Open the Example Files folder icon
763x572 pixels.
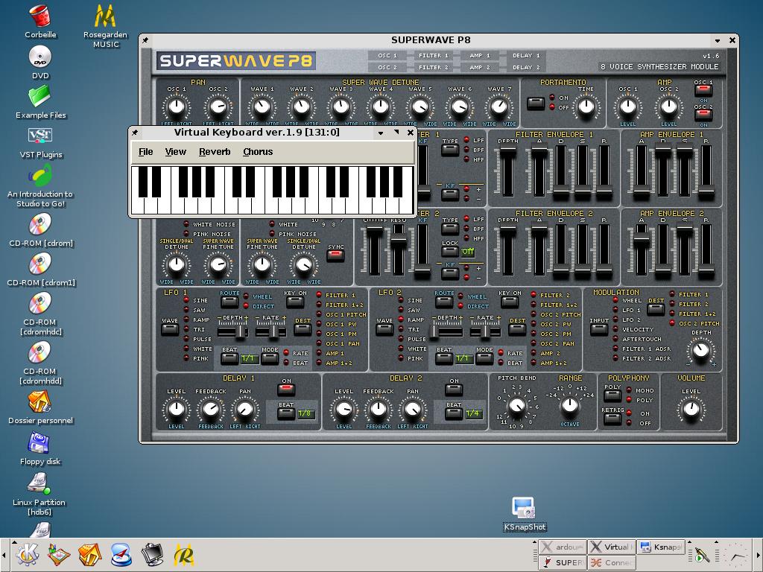point(40,97)
